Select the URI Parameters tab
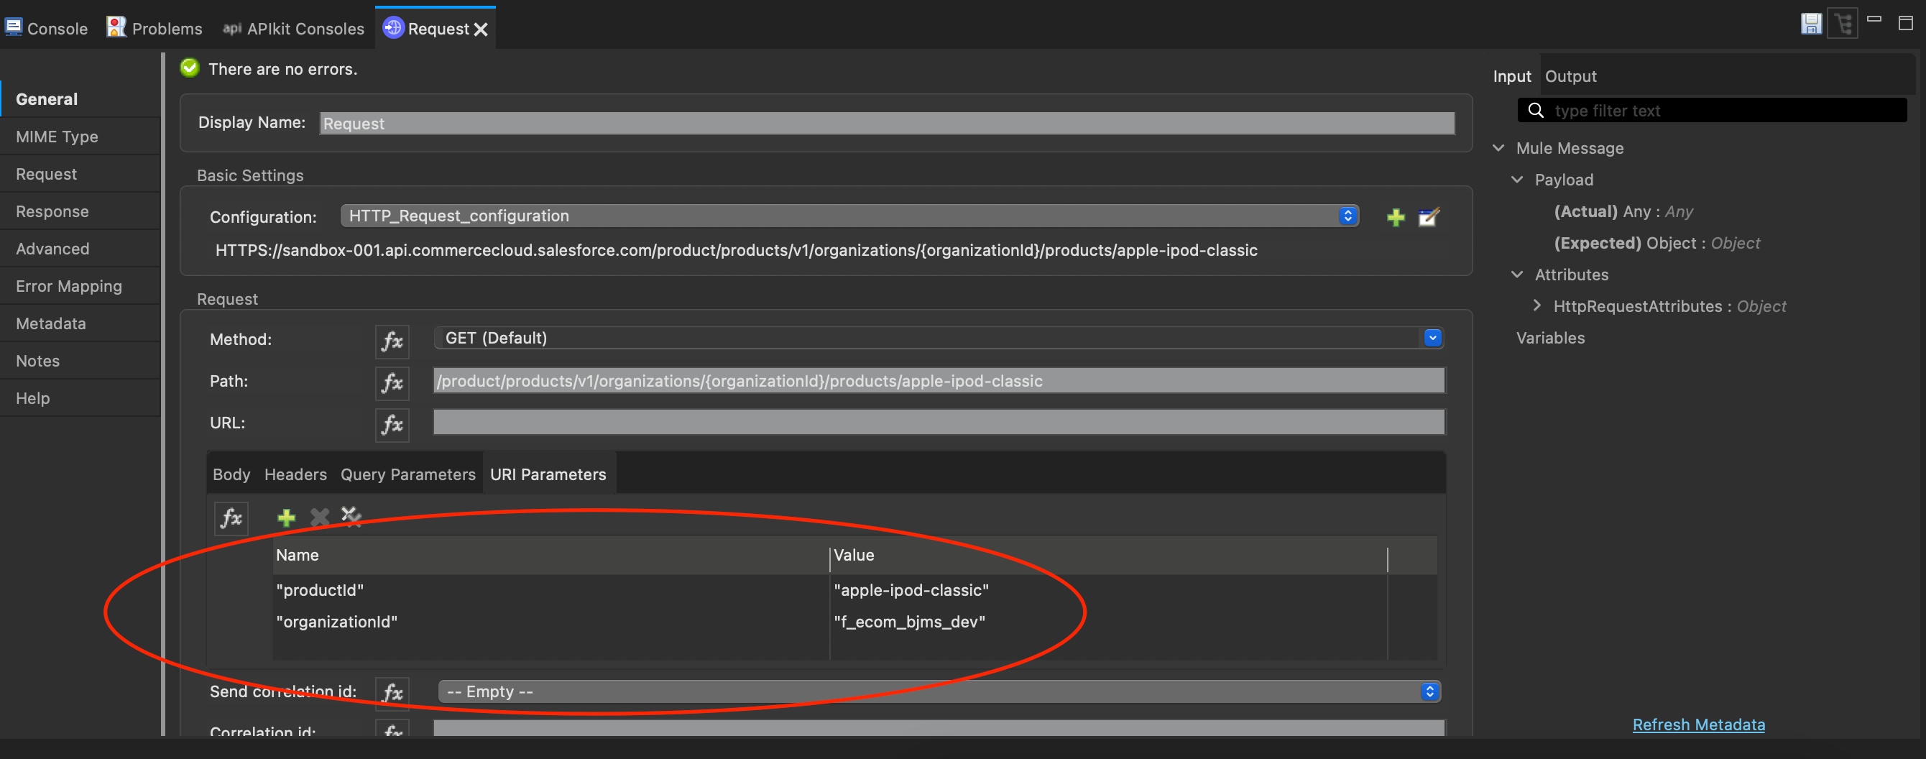 tap(548, 474)
